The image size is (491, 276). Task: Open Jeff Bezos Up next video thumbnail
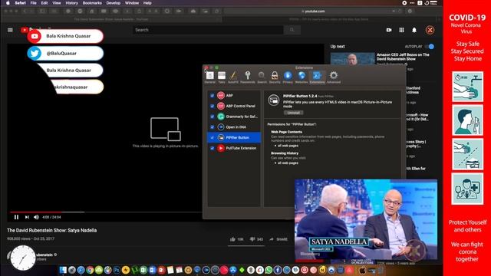tap(353, 59)
